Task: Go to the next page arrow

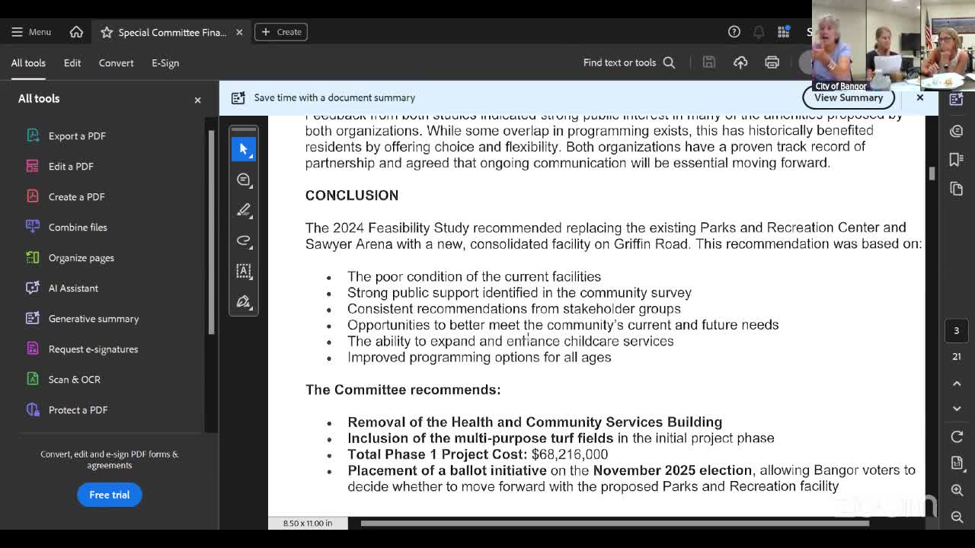Action: pyautogui.click(x=957, y=409)
